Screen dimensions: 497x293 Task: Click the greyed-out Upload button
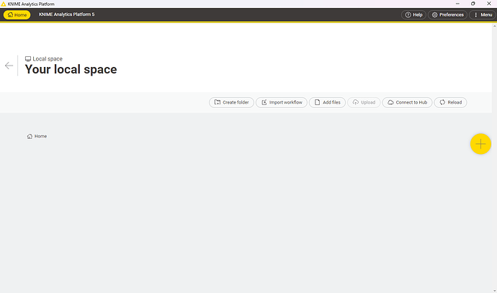pyautogui.click(x=363, y=102)
